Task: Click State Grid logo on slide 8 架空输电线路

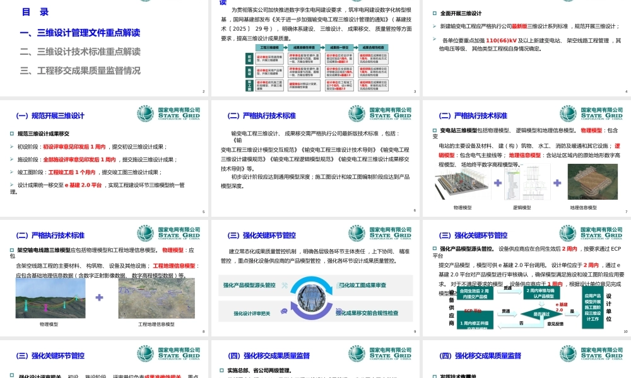Action: tap(168, 233)
